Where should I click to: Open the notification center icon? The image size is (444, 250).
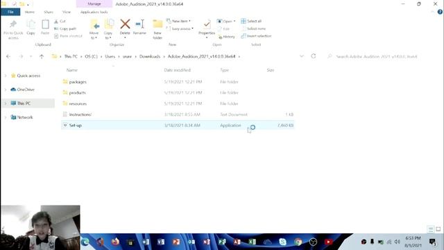(x=432, y=242)
